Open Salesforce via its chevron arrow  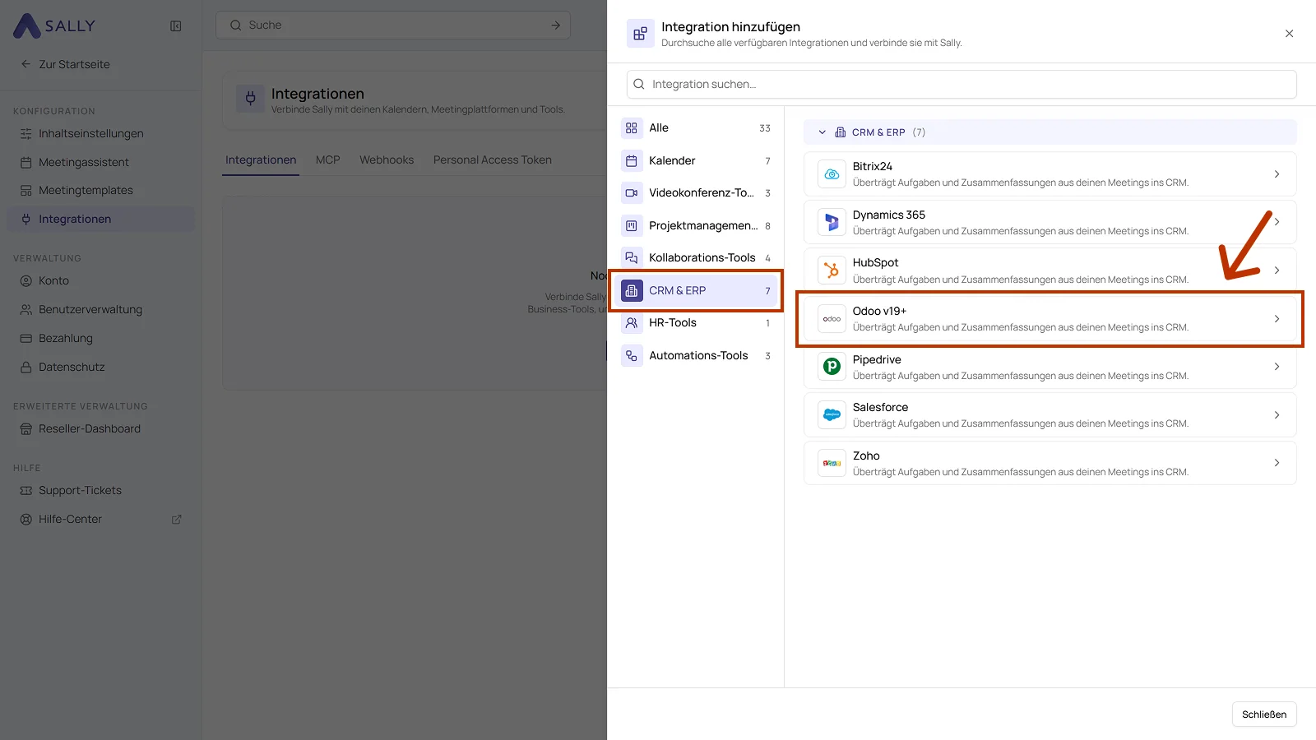1277,415
